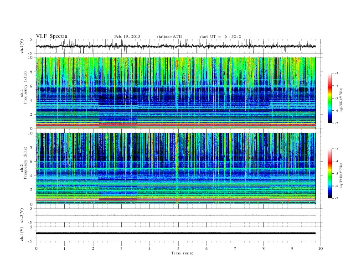Click the "4" tick on the time axis
Screen dimensions: 361x279
tap(150, 248)
